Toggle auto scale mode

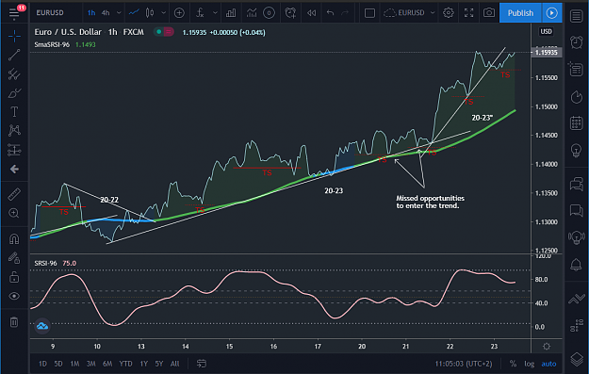click(x=548, y=364)
